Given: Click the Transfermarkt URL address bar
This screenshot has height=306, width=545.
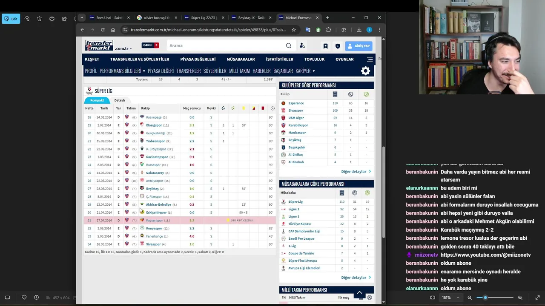Looking at the screenshot, I should [x=208, y=30].
